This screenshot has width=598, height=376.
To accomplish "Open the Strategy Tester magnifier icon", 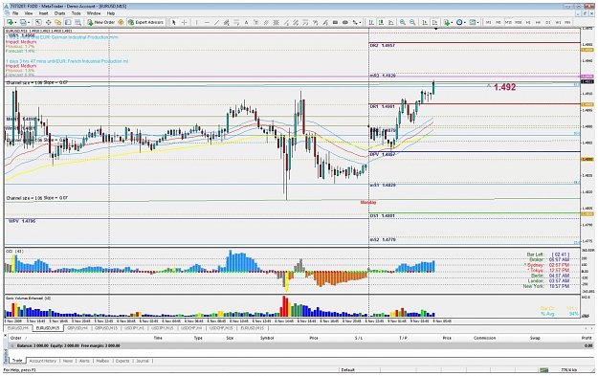I will (x=78, y=22).
